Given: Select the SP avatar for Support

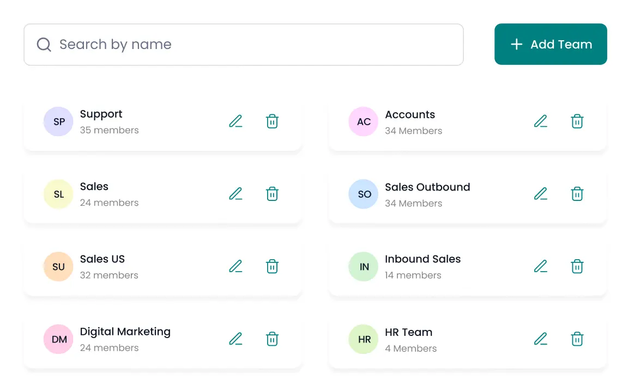Looking at the screenshot, I should point(58,121).
